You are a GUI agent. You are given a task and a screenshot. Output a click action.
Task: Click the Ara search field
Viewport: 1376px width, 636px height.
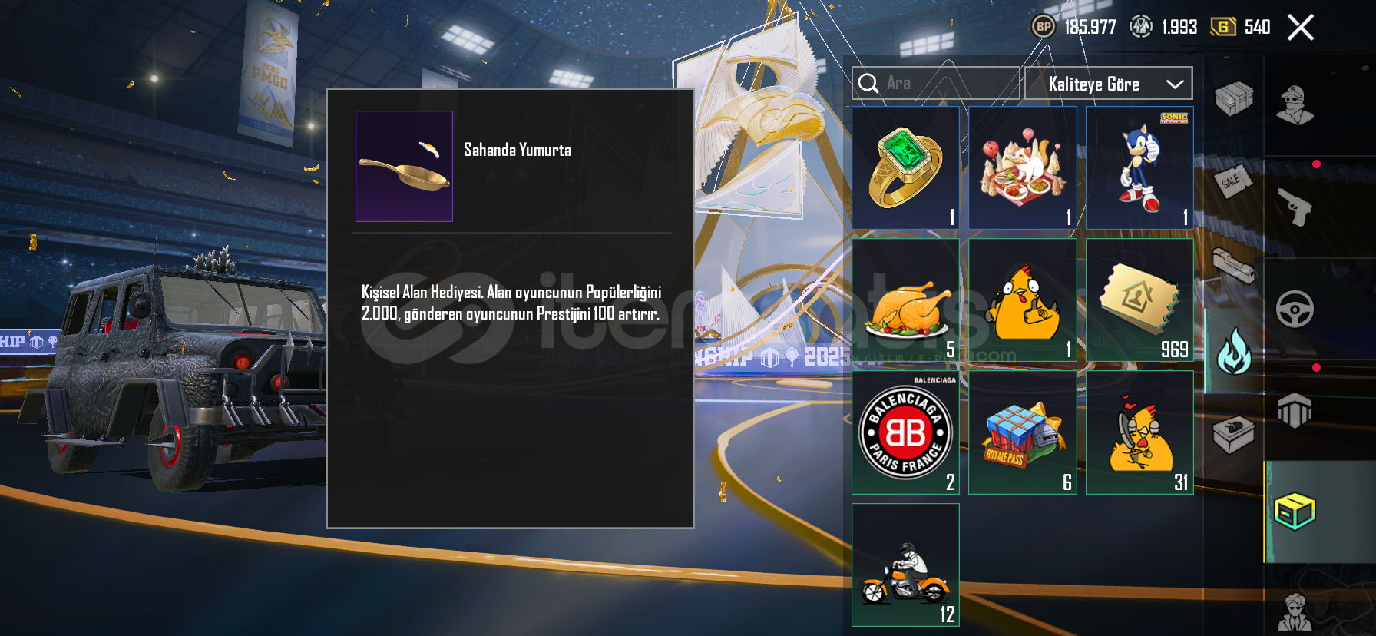pos(935,83)
